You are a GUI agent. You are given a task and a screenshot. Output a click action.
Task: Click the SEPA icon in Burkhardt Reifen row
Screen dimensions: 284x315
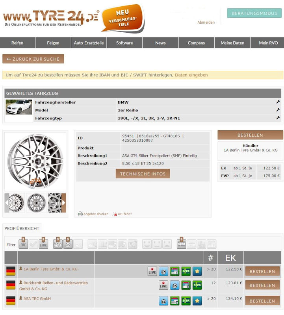(x=197, y=285)
